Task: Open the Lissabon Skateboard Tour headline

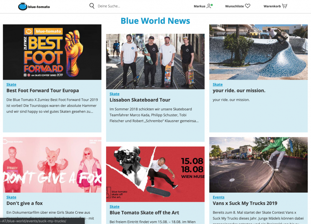Action: [x=140, y=100]
